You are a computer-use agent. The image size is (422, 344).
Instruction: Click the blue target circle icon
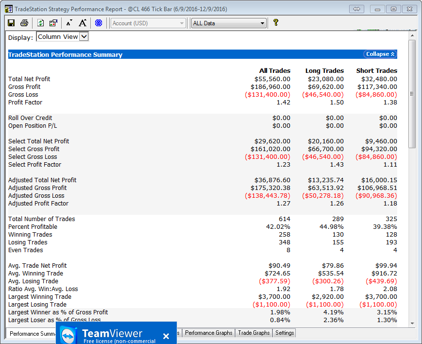[99, 23]
